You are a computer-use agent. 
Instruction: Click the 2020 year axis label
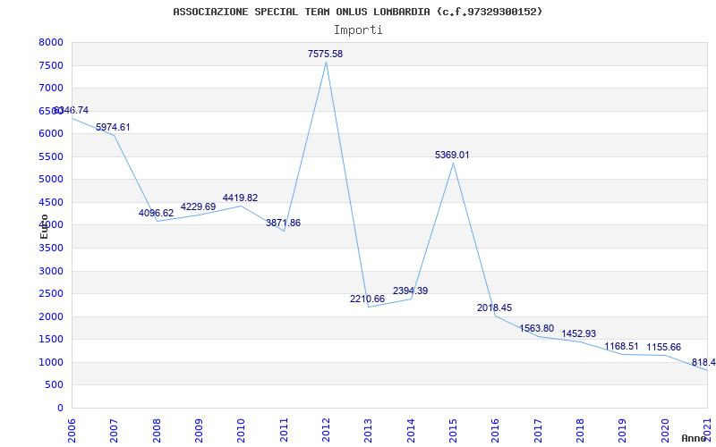[x=665, y=431]
